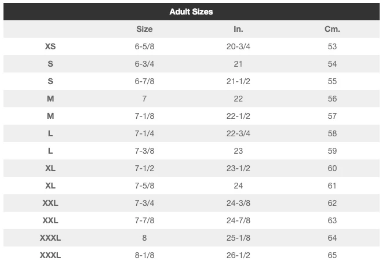This screenshot has height=272, width=386.
Task: Click the 6-5/8 size cell
Action: tap(144, 46)
